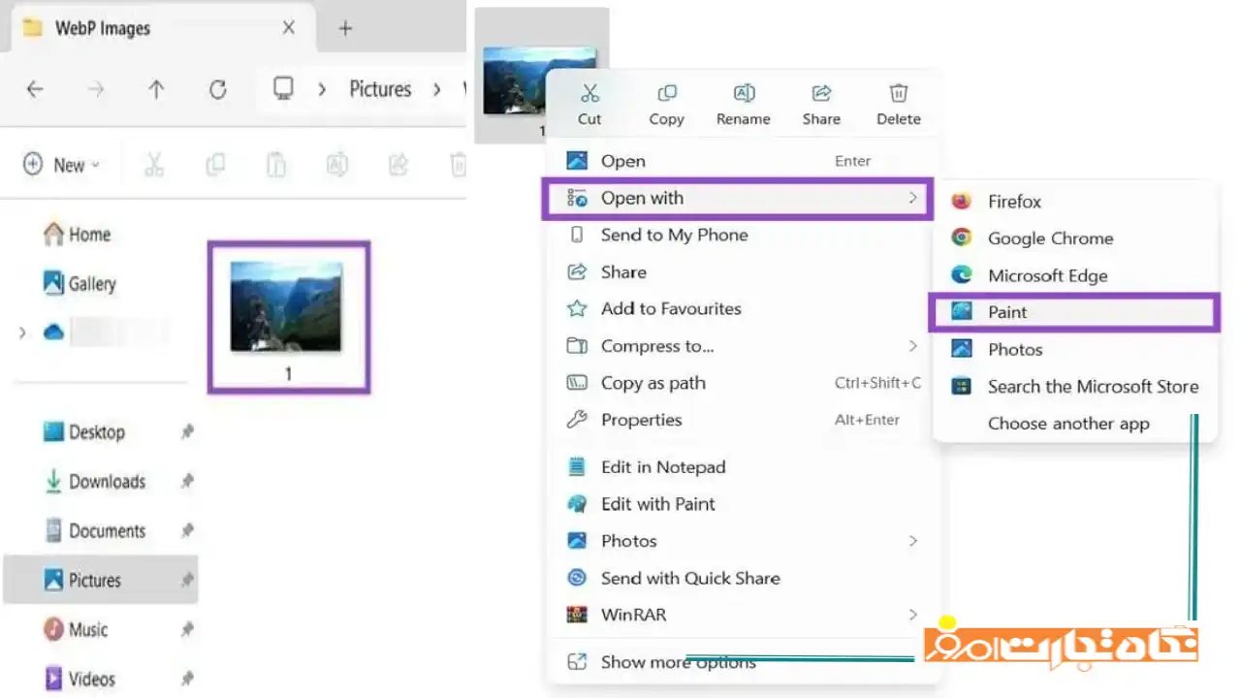Click the Copy icon in context menu
This screenshot has height=698, width=1241.
point(667,94)
